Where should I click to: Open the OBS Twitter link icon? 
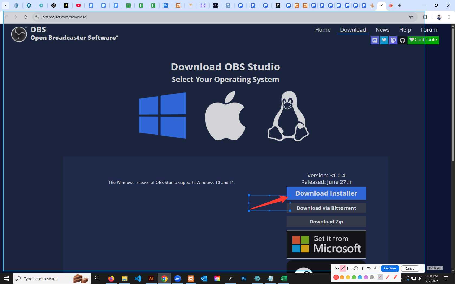pos(384,40)
